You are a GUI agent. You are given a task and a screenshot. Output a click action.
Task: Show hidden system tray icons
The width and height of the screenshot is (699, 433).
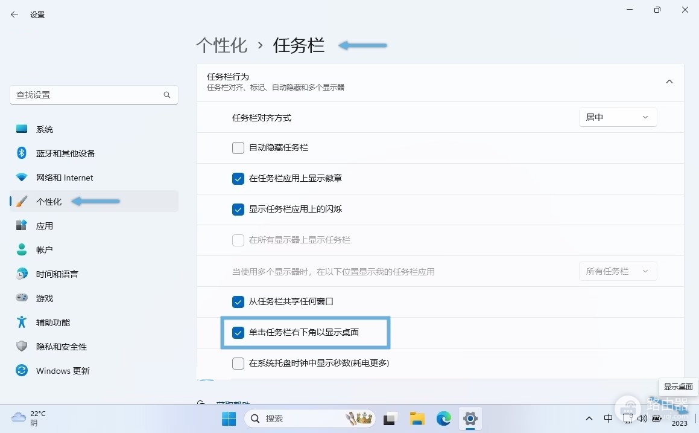(x=589, y=419)
